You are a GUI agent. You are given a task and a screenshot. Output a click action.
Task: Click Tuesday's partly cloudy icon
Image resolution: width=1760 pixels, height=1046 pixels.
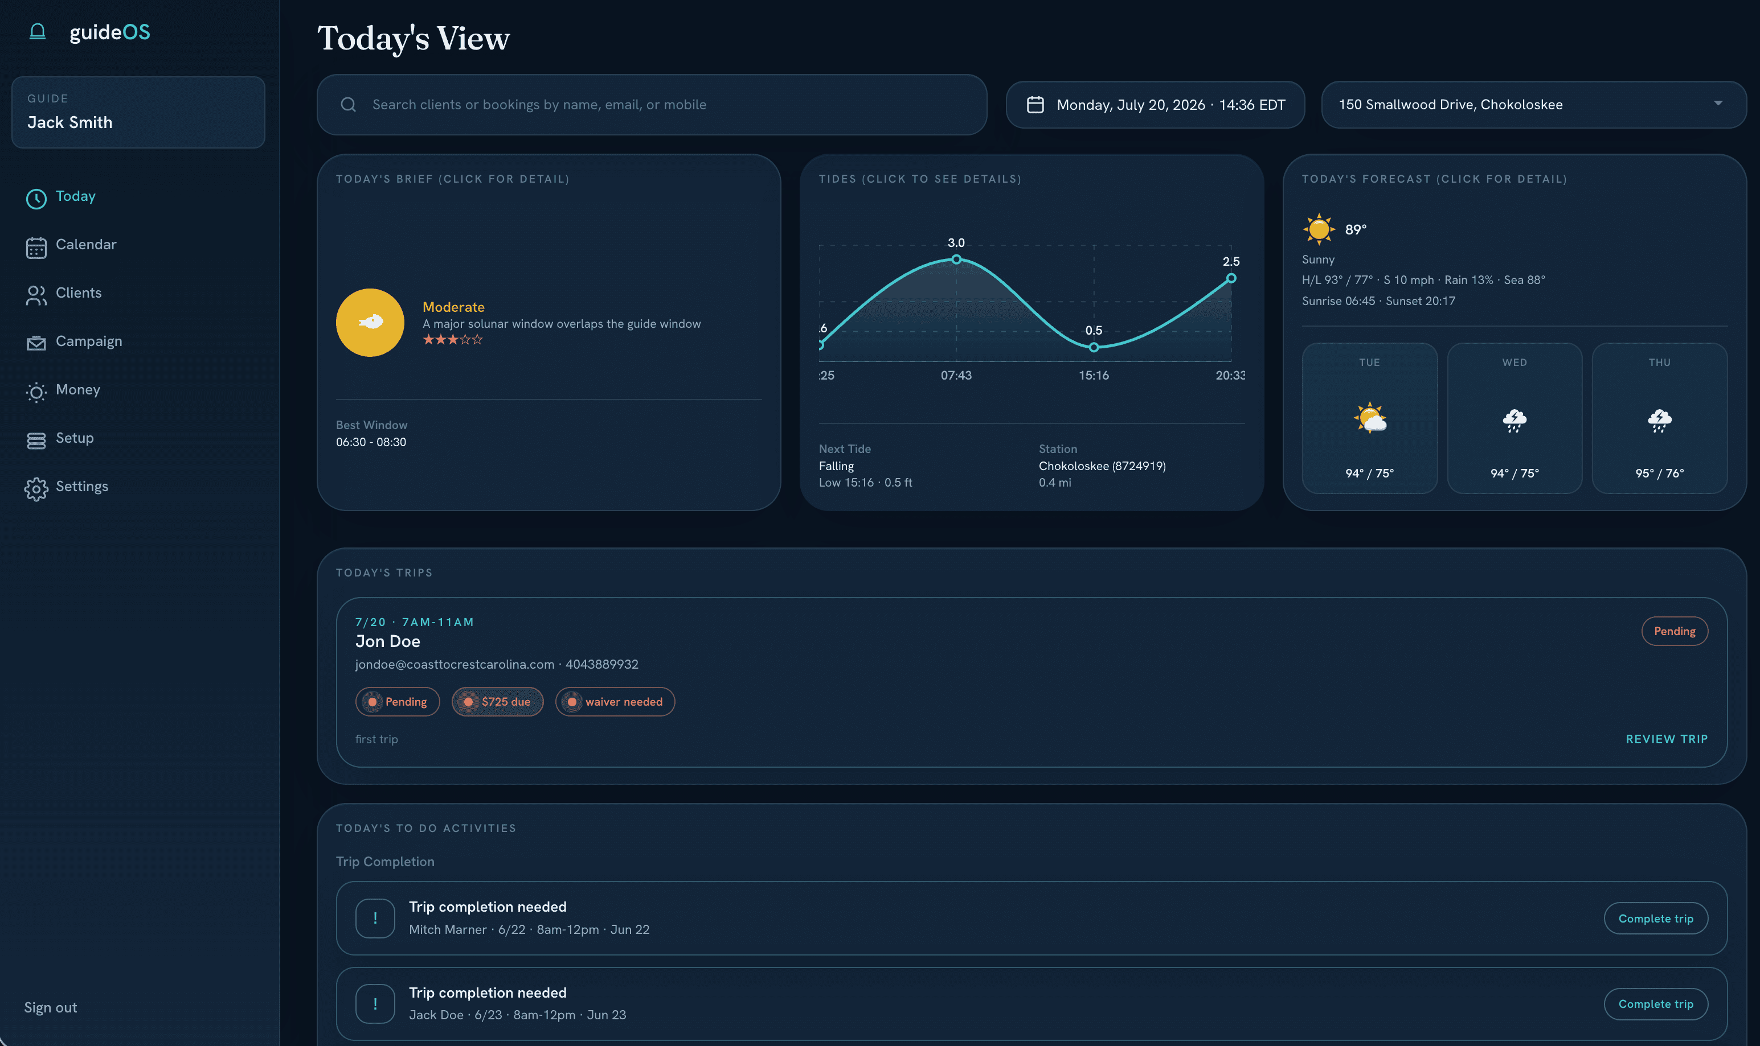pos(1370,418)
